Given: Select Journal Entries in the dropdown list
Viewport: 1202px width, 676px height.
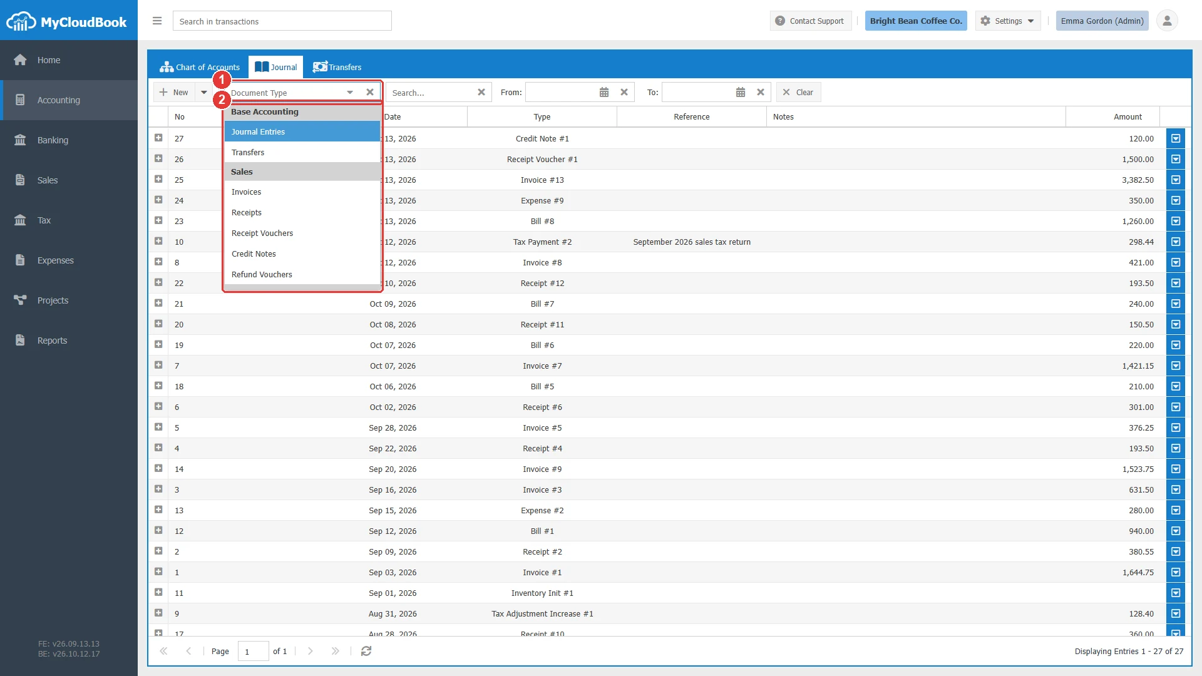Looking at the screenshot, I should (302, 131).
